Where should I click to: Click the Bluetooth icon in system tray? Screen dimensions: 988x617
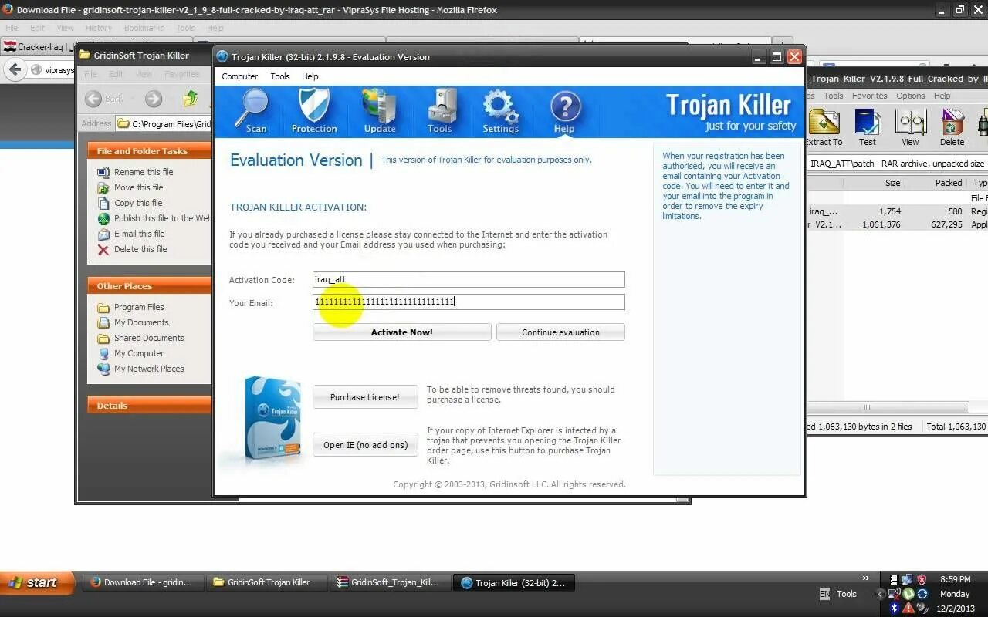click(895, 609)
